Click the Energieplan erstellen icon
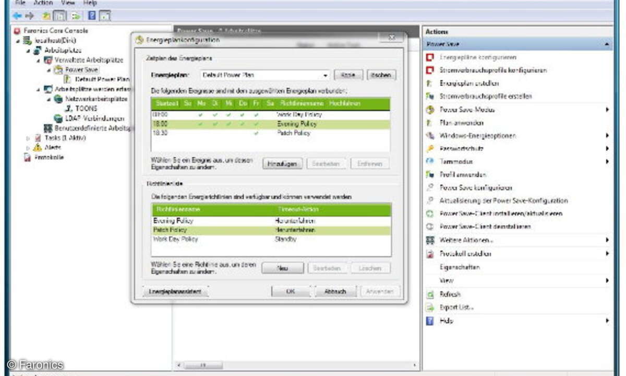 click(430, 83)
